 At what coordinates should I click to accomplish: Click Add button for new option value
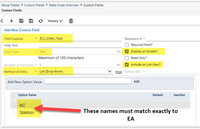pyautogui.click(x=136, y=81)
